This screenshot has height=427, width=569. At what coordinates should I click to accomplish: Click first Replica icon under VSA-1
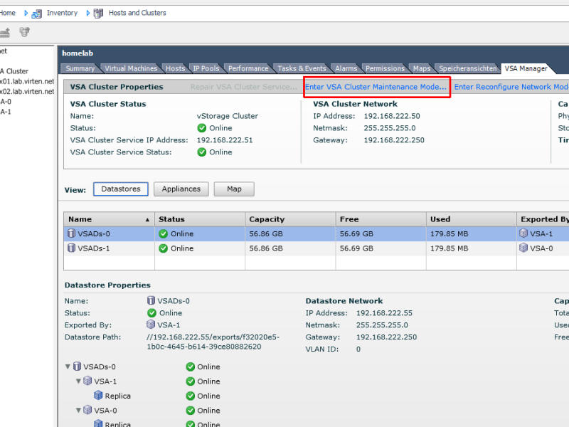pyautogui.click(x=98, y=395)
